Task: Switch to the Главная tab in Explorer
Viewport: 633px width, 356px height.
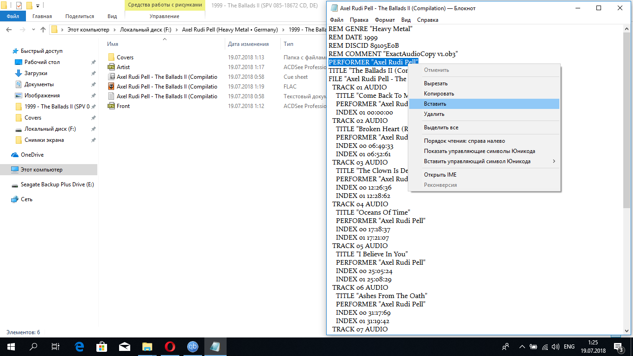Action: click(x=42, y=16)
